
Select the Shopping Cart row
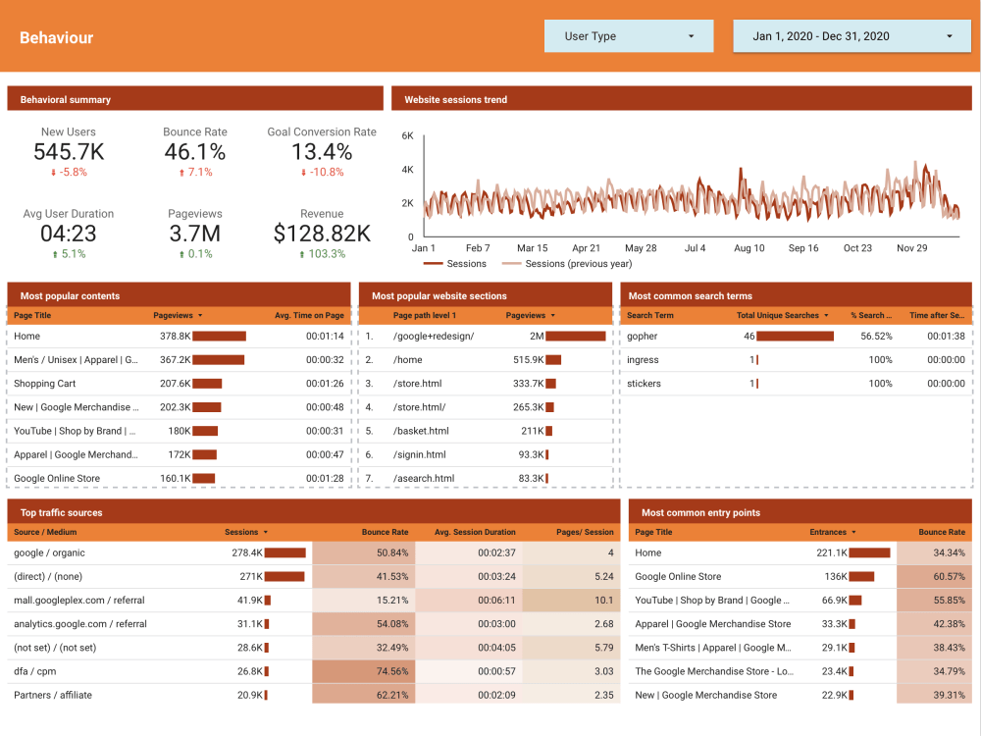click(179, 384)
